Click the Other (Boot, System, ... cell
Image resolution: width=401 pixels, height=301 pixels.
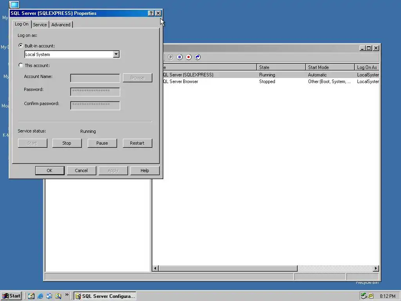(x=329, y=82)
